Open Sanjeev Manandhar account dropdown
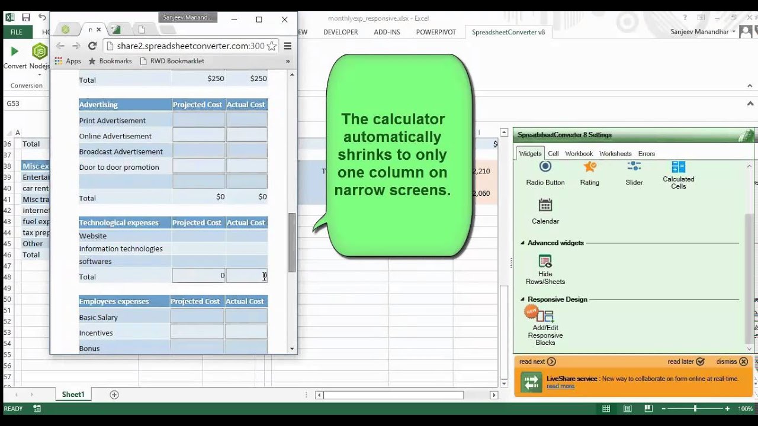The image size is (758, 426). click(704, 32)
